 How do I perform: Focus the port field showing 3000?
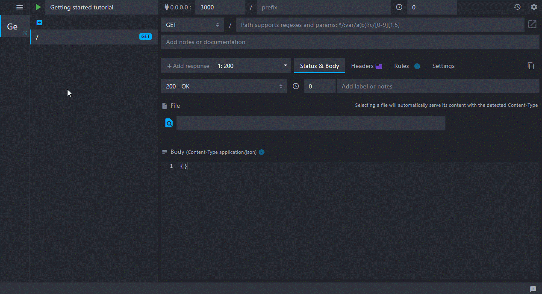tap(220, 7)
